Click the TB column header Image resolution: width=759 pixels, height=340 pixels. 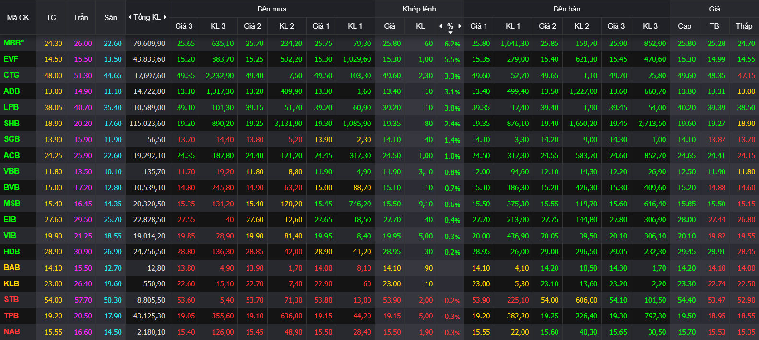714,26
